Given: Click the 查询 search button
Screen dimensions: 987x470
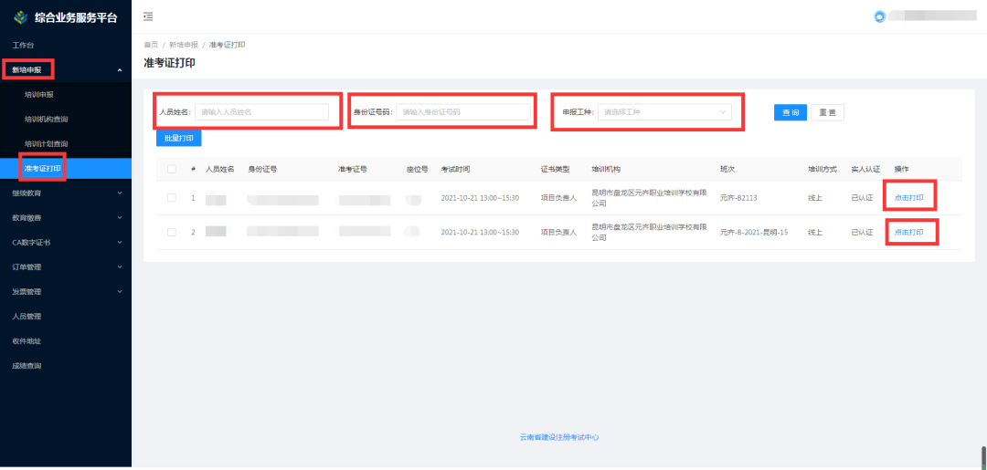Looking at the screenshot, I should pos(790,112).
